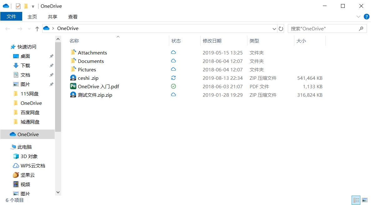Select the details view icon in the status bar
This screenshot has height=205, width=371.
pos(356,200)
